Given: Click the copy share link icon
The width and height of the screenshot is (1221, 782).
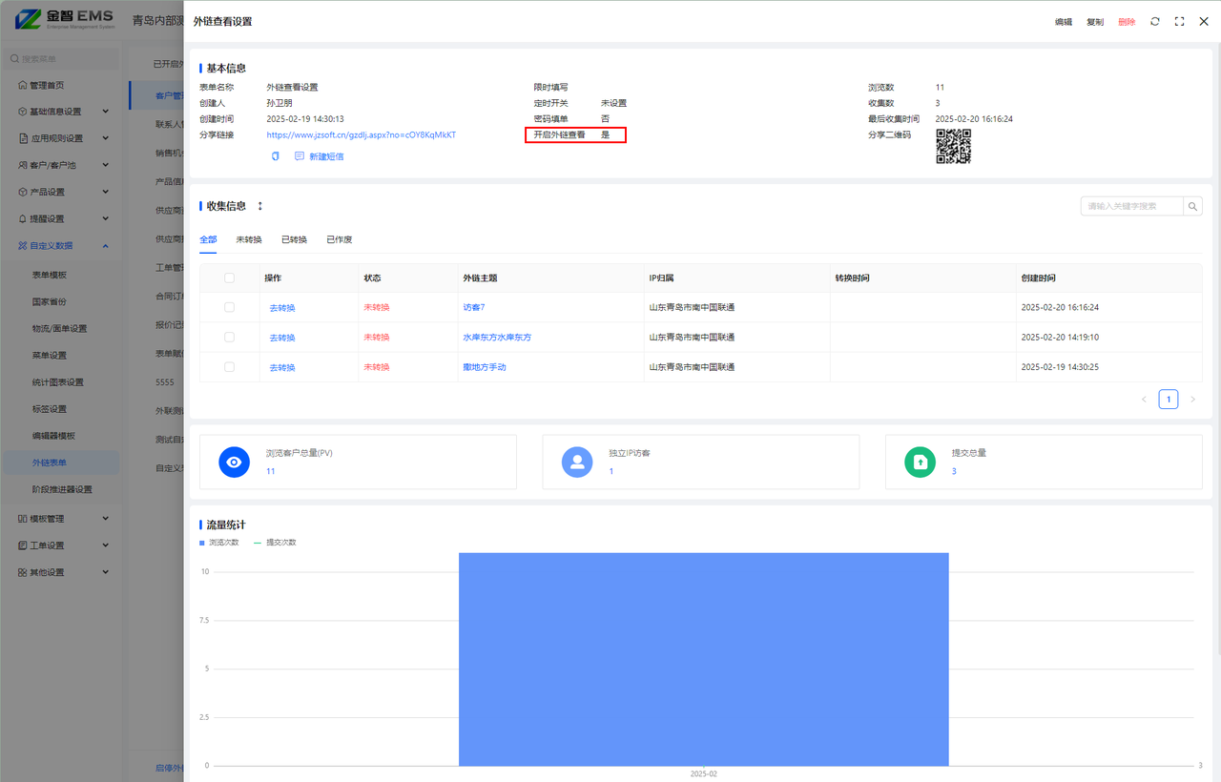Looking at the screenshot, I should tap(276, 156).
